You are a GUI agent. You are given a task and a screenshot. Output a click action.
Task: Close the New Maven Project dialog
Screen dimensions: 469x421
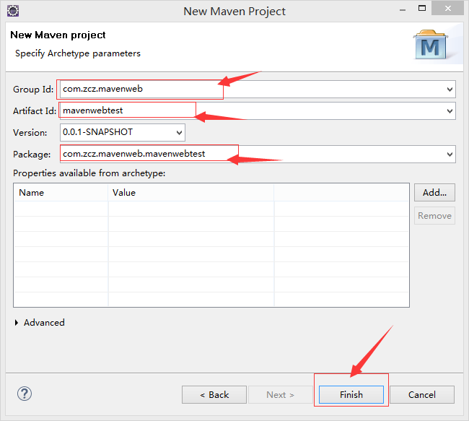point(447,9)
